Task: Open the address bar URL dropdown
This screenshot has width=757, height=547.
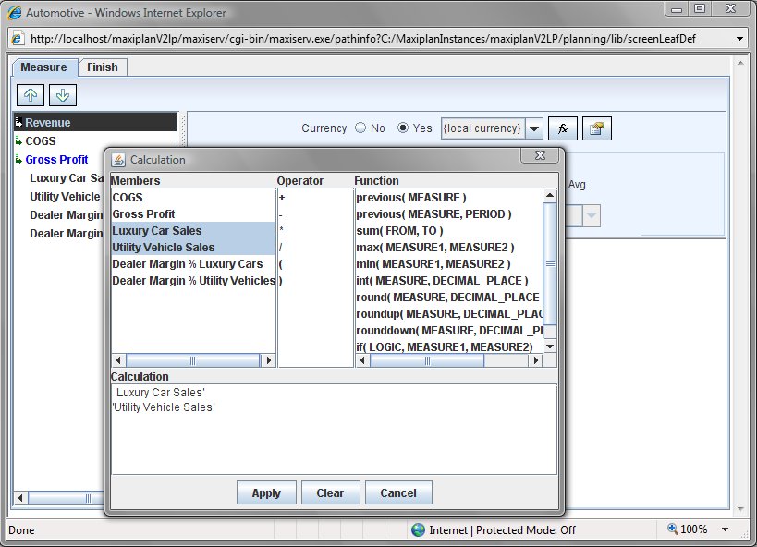Action: [x=739, y=39]
